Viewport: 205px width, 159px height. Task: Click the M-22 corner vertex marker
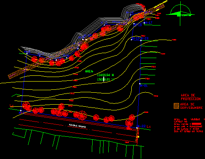(137, 128)
